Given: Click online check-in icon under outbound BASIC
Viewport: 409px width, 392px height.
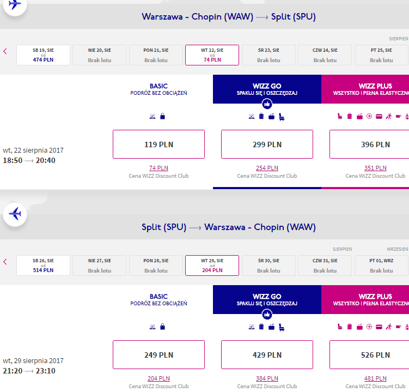Looking at the screenshot, I should pyautogui.click(x=152, y=116).
